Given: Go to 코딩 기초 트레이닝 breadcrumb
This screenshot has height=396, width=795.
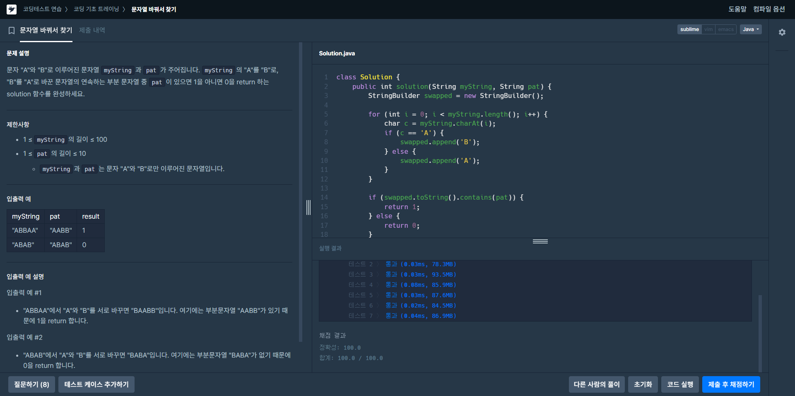Looking at the screenshot, I should click(x=96, y=9).
